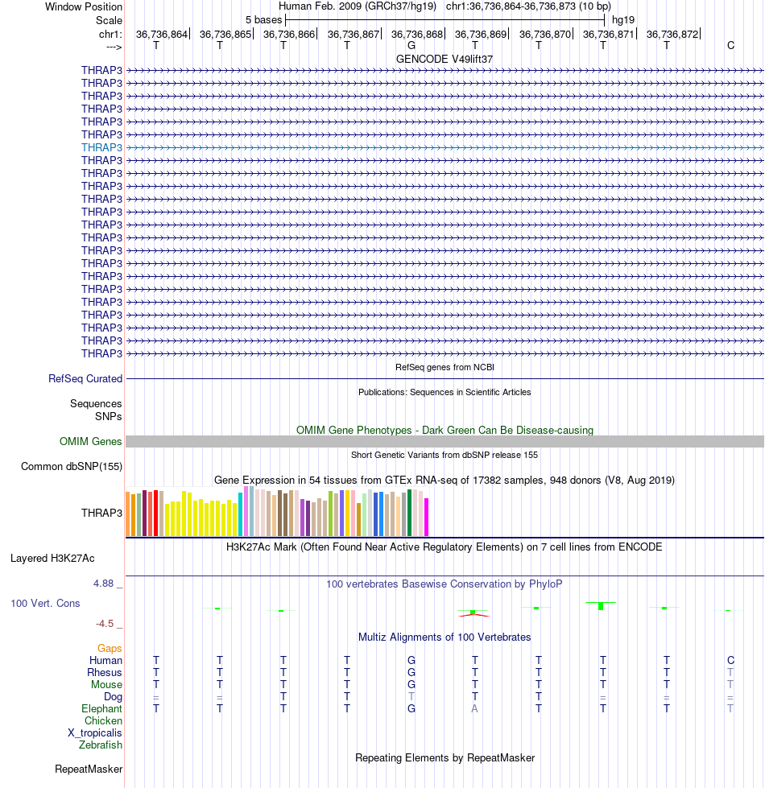The width and height of the screenshot is (765, 788).
Task: Click the C base in the Human alignment row
Action: click(731, 660)
